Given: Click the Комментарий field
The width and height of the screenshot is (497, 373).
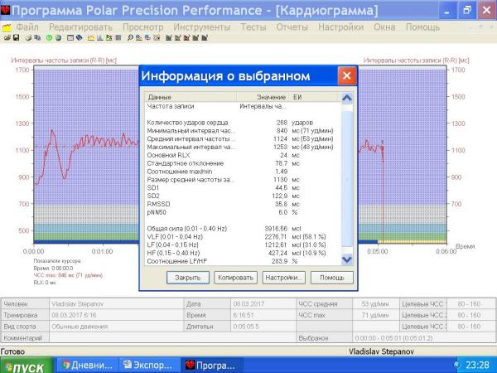Looking at the screenshot, I should 173,338.
